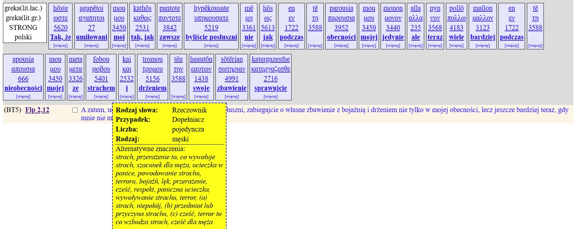The image size is (574, 229).
Task: Click the Polish phrase tak, jak
Action: click(x=142, y=37)
